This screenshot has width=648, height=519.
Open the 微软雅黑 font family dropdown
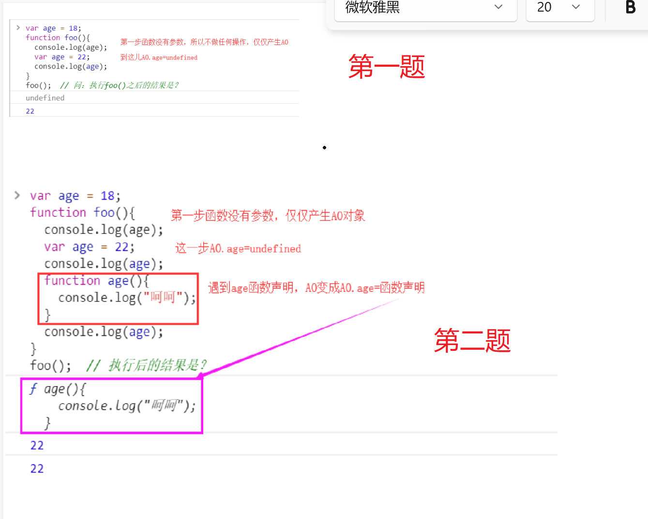425,8
